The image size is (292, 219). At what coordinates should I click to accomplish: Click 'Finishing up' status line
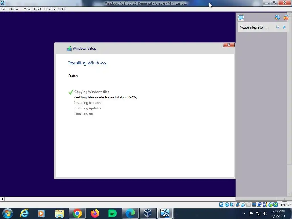[x=84, y=113]
